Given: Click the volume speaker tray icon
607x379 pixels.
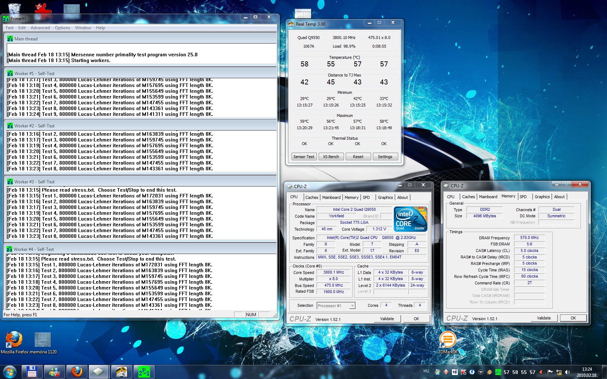Looking at the screenshot, I should coord(567,372).
